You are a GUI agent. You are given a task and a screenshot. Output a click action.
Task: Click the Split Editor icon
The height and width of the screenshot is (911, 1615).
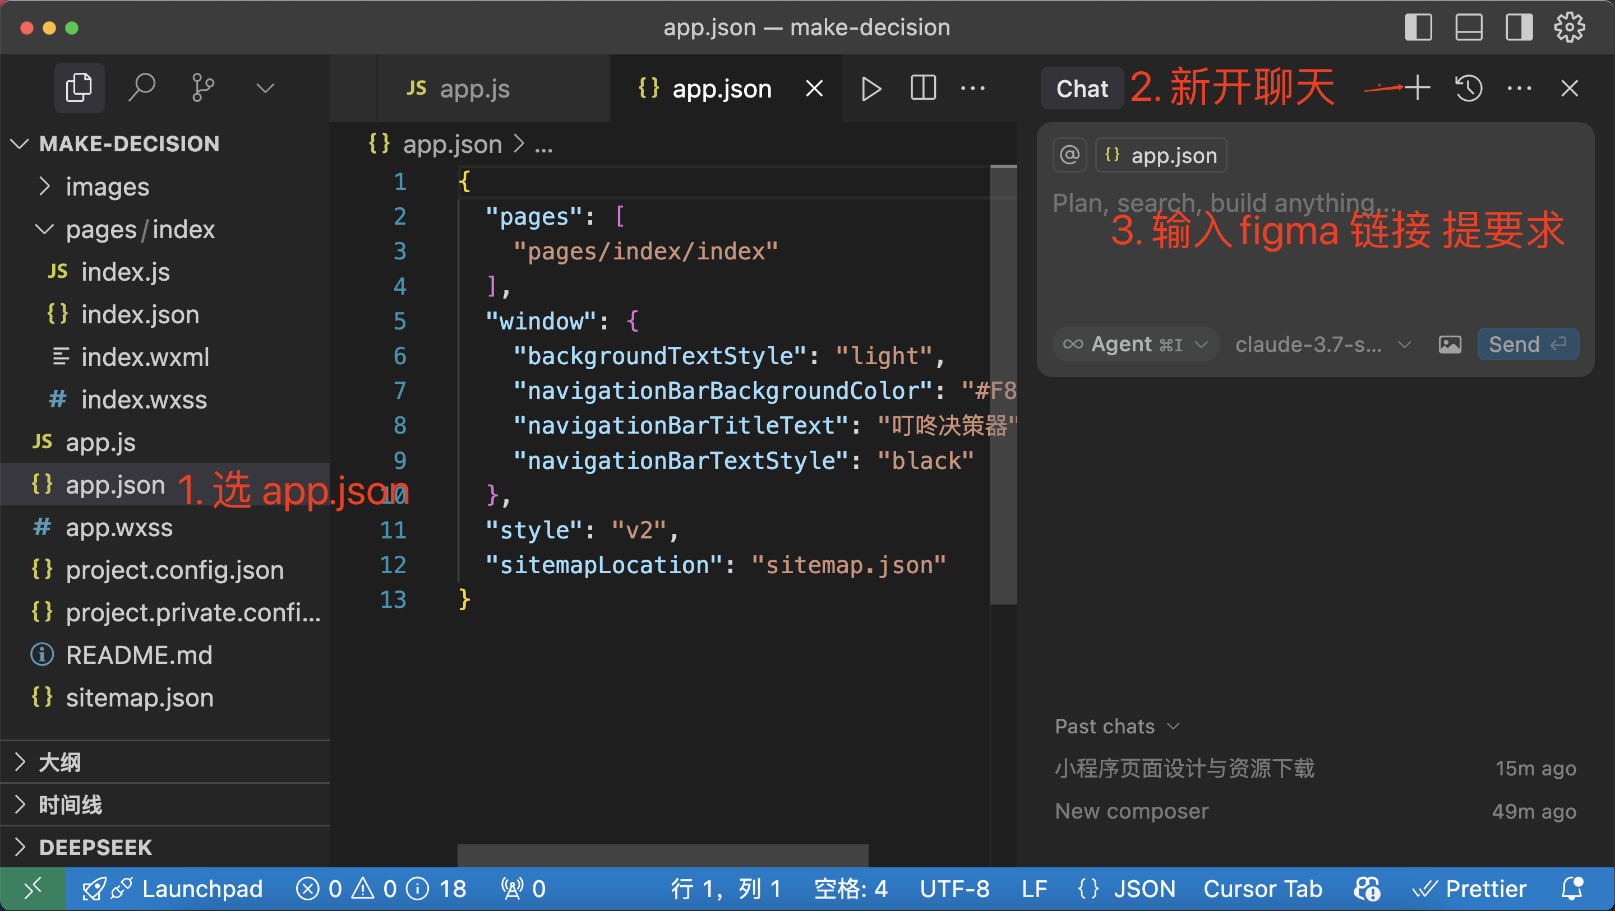923,89
